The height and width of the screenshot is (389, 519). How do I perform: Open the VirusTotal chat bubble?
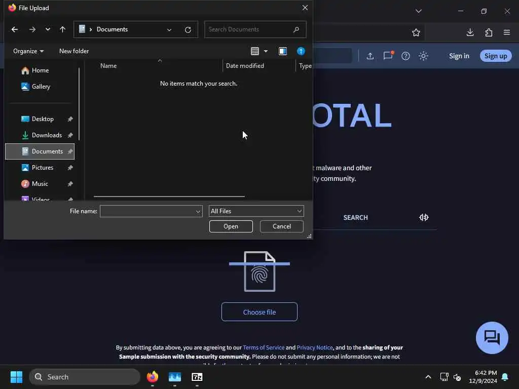click(x=492, y=338)
